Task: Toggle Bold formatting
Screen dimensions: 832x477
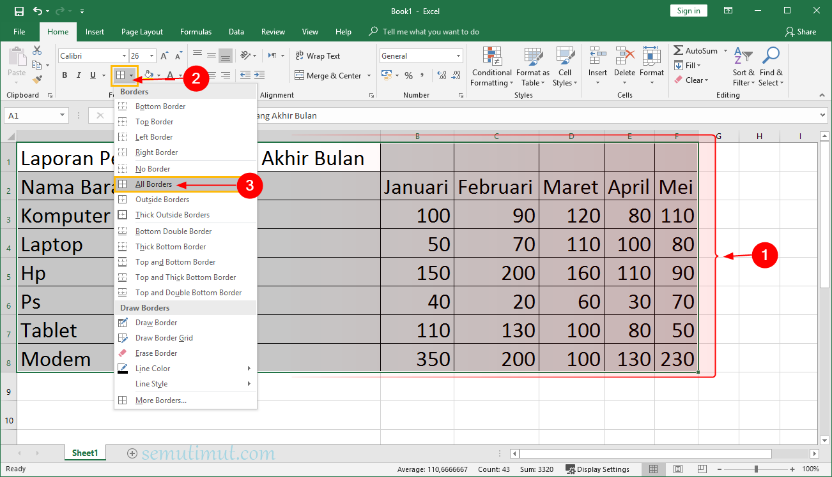Action: click(x=65, y=75)
